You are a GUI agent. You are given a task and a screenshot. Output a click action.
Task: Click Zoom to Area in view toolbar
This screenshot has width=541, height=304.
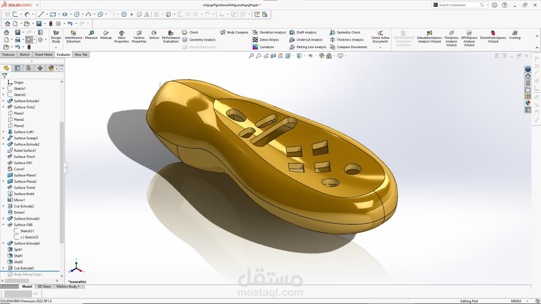click(x=259, y=56)
